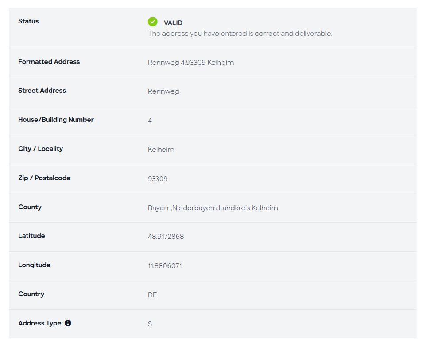425x344 pixels.
Task: Select the house number value '4'
Action: [x=150, y=120]
